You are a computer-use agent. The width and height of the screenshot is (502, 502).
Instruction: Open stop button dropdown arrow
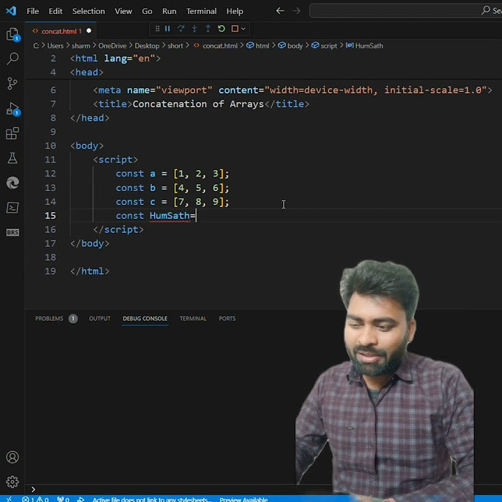[x=243, y=29]
